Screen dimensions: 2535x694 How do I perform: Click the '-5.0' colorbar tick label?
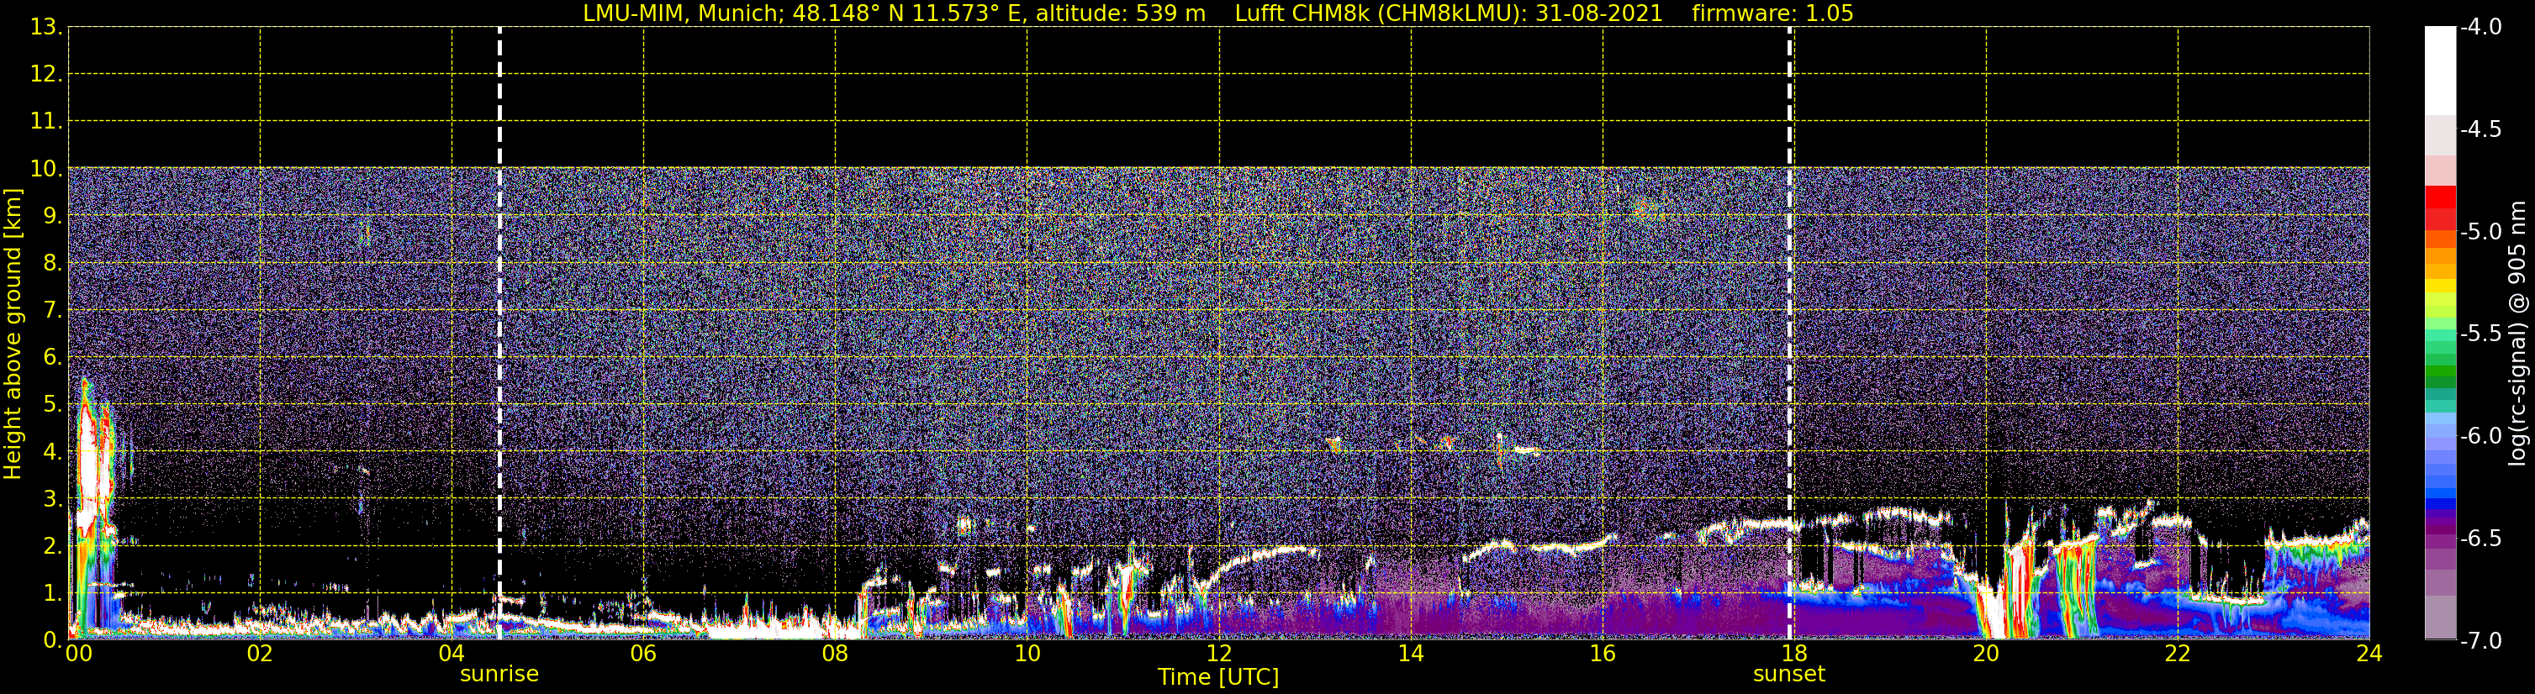pyautogui.click(x=2481, y=231)
